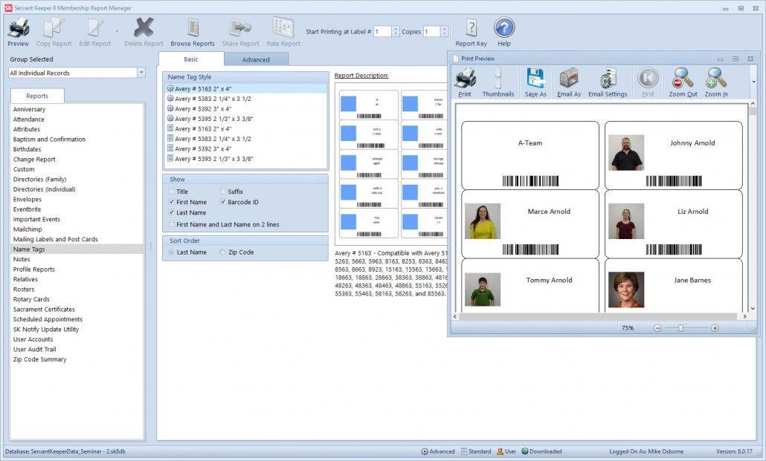
Task: Enable the Title checkbox
Action: tap(172, 192)
